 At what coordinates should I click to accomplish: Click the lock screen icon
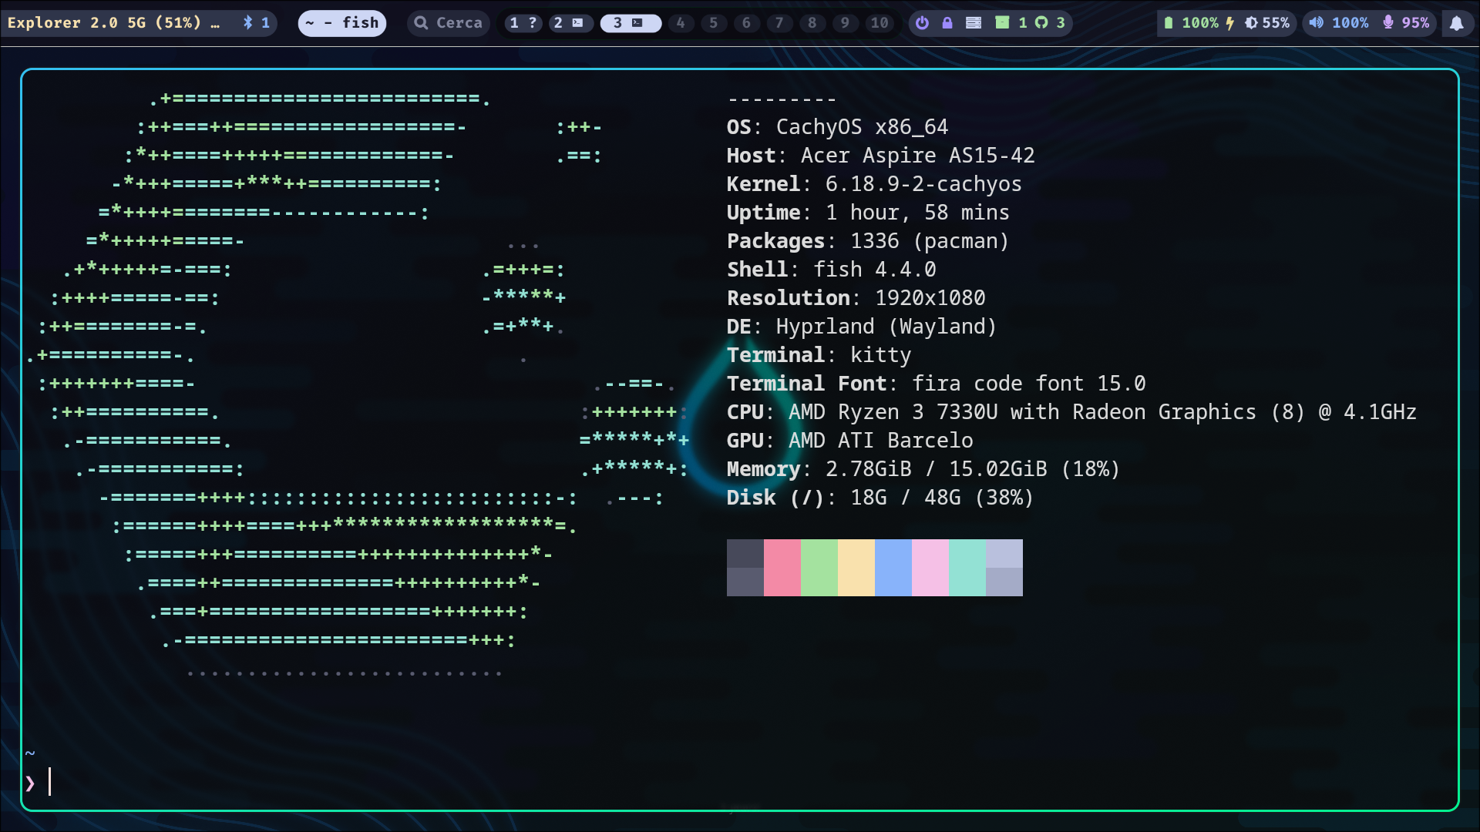click(947, 23)
